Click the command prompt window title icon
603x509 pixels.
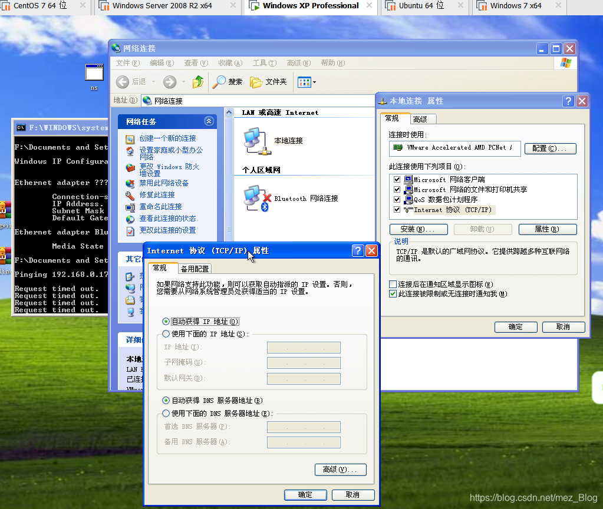click(x=21, y=128)
